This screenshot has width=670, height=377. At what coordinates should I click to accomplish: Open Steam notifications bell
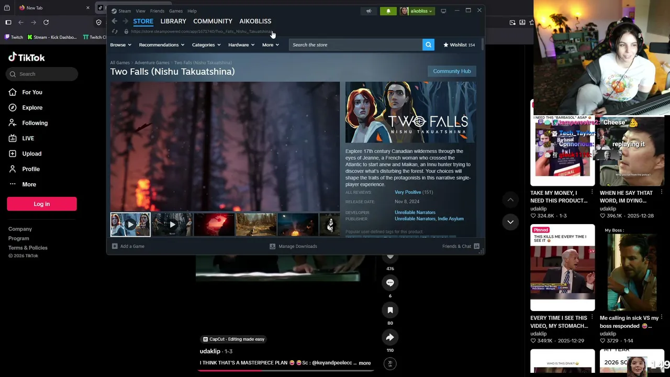click(388, 10)
